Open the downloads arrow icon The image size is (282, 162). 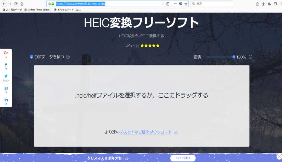click(x=263, y=4)
